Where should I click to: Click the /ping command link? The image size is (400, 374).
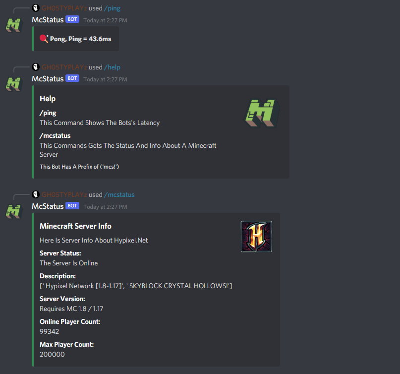pyautogui.click(x=112, y=8)
